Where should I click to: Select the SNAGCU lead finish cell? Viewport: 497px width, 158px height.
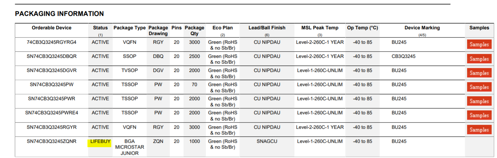267,141
